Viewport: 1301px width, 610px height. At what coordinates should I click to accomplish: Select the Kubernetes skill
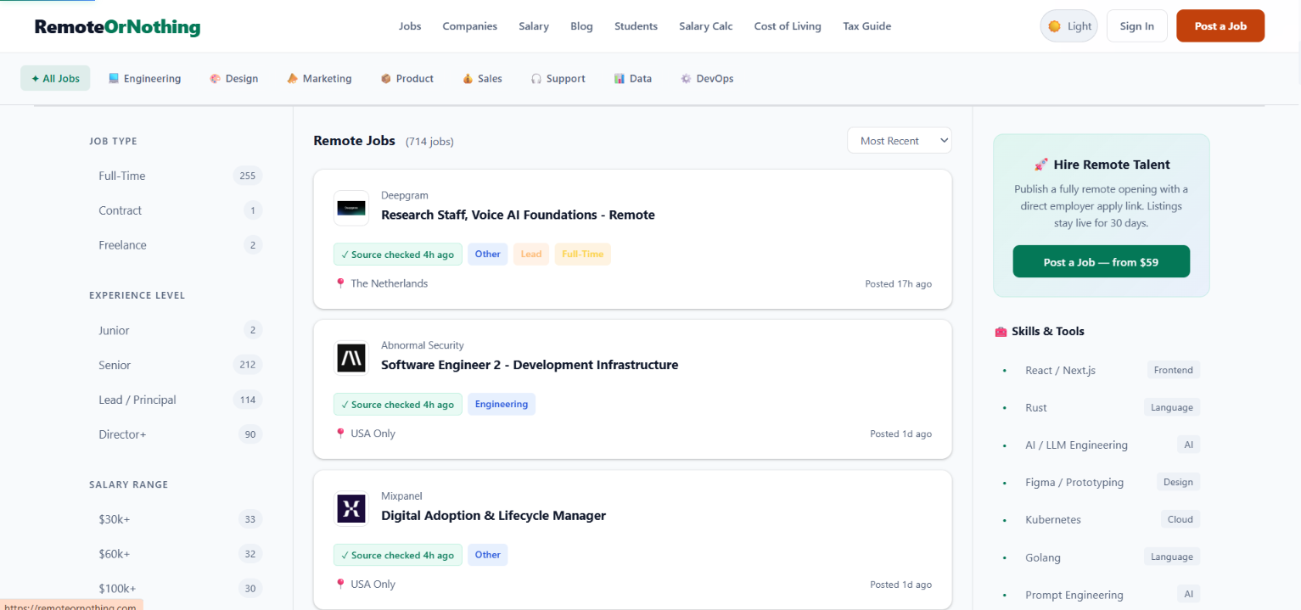coord(1053,519)
